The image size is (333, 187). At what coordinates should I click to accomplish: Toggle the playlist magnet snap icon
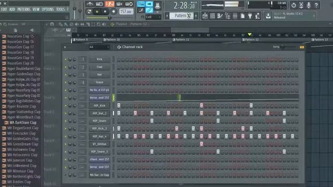(52, 24)
